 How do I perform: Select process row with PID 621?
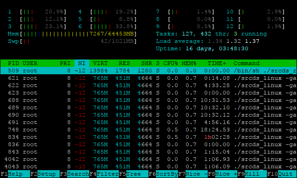point(148,78)
